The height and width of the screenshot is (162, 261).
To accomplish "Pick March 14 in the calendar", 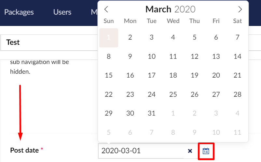I will [x=237, y=56].
